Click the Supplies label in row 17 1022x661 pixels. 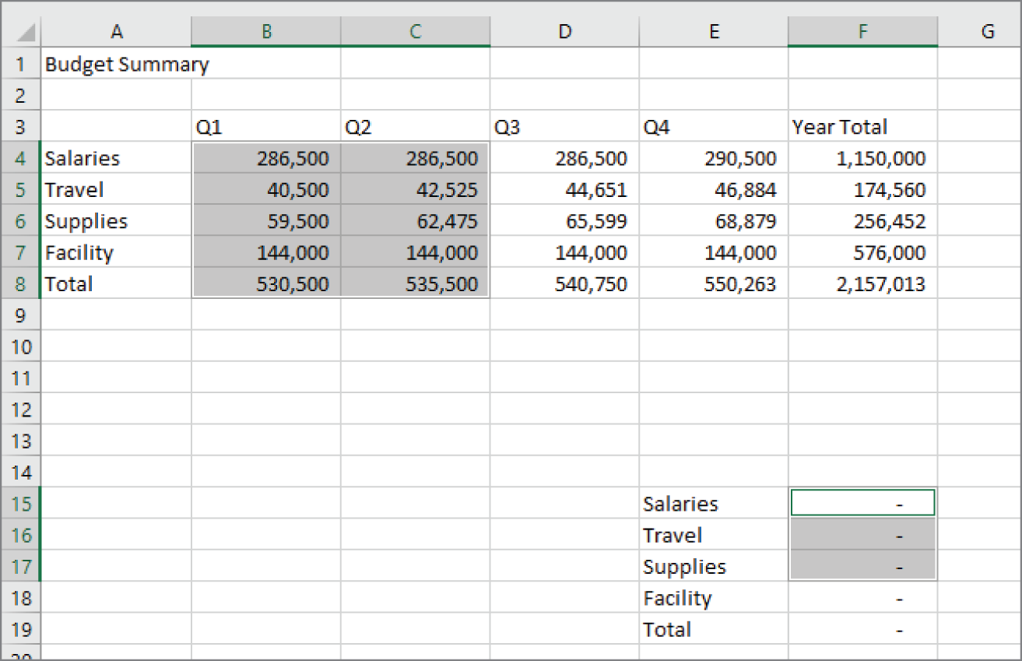[714, 566]
